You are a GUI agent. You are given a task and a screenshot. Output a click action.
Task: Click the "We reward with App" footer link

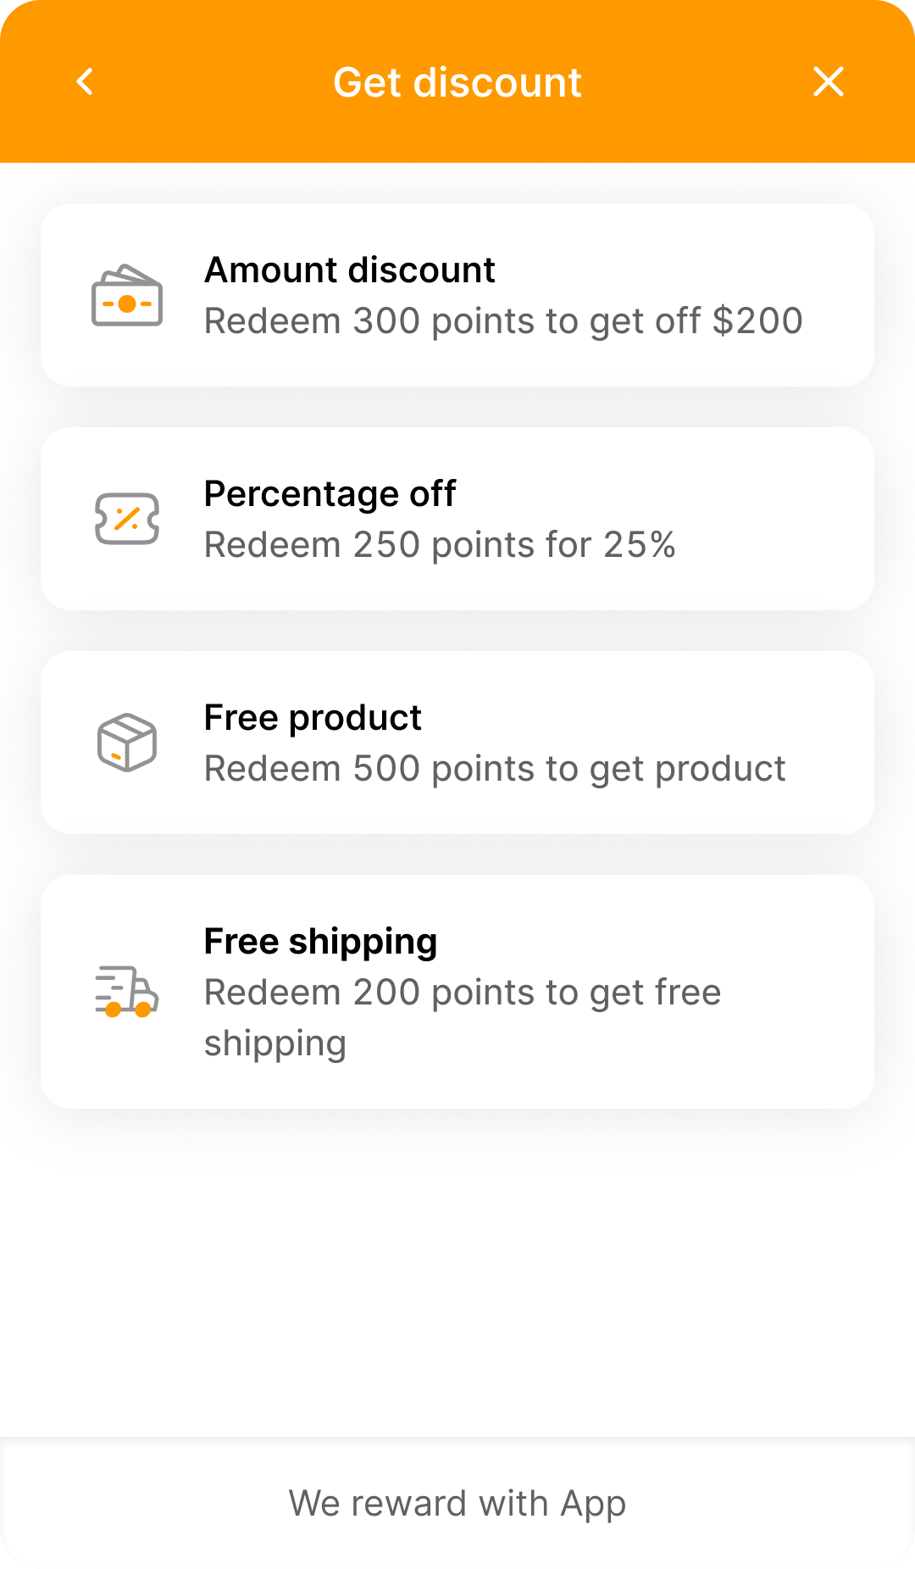click(457, 1503)
